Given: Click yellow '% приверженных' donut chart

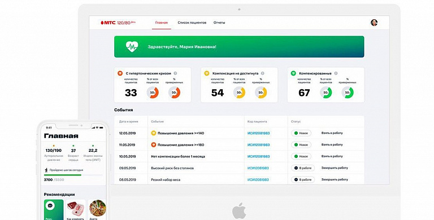Looking at the screenshot, I should (x=261, y=93).
